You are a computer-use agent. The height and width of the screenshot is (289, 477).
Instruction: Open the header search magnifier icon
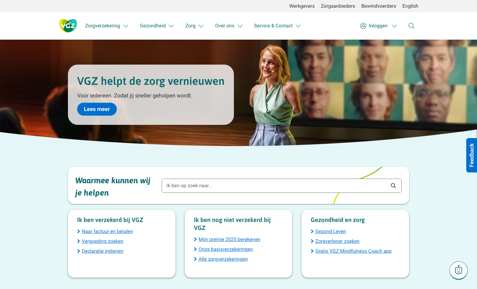coord(411,26)
